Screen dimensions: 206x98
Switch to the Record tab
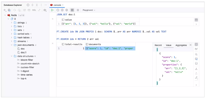[x=158, y=45]
